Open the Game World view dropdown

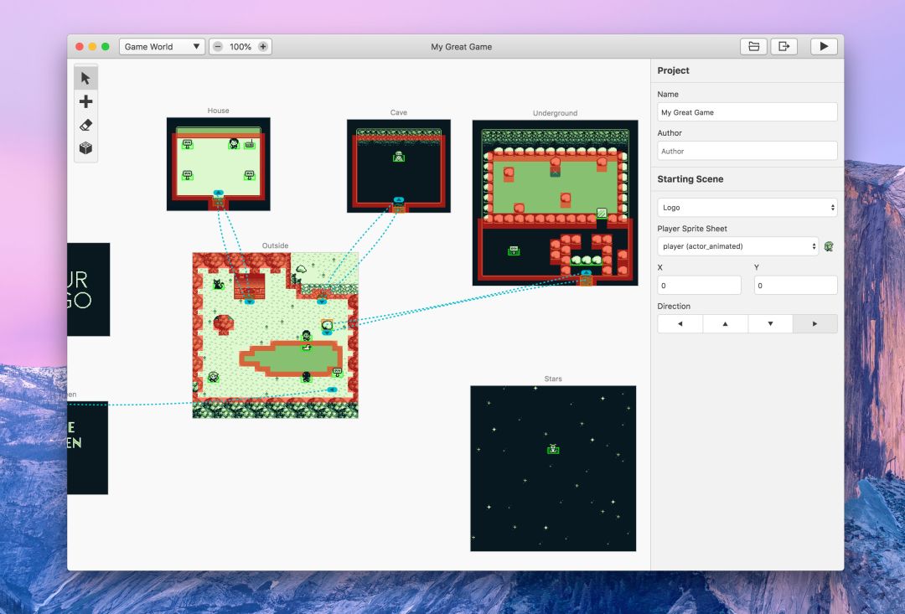(x=162, y=47)
